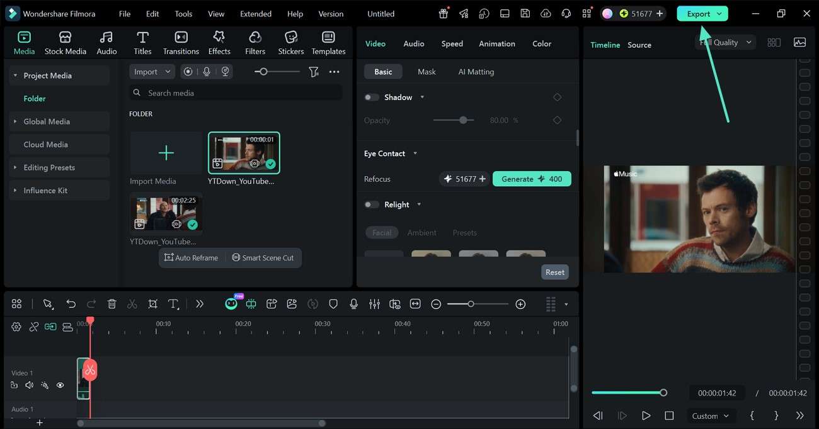Open the Export dropdown arrow
Viewport: 819px width, 429px height.
click(x=719, y=13)
